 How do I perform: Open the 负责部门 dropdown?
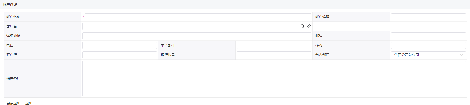(x=428, y=55)
